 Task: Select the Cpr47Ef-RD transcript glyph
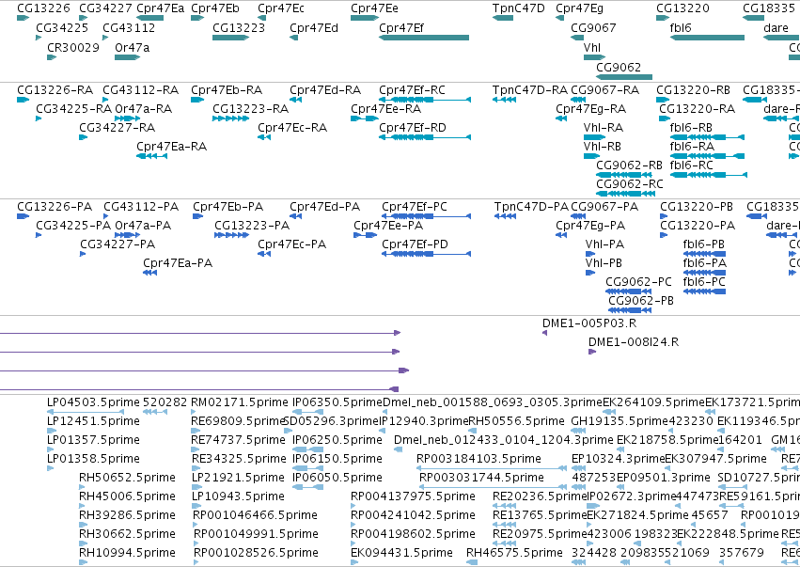coord(425,137)
